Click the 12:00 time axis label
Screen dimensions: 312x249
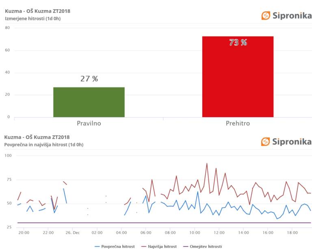[219, 232]
